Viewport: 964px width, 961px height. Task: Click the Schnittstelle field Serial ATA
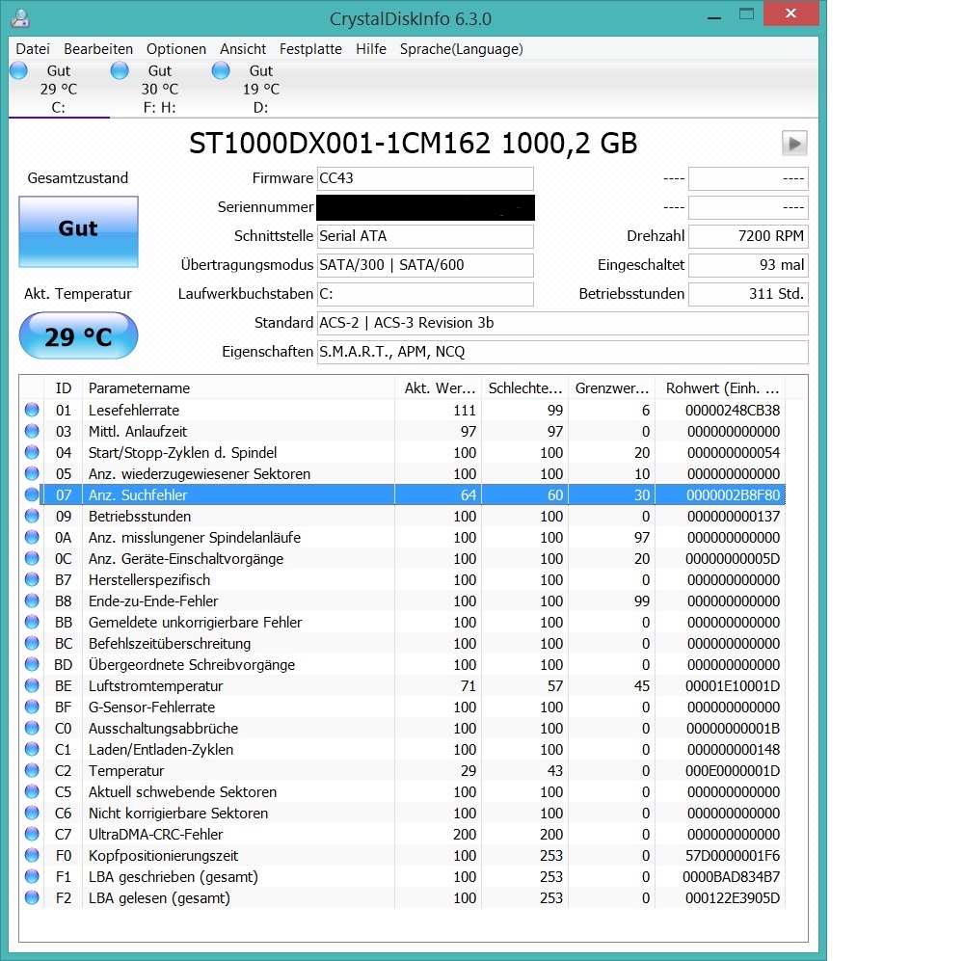(425, 236)
